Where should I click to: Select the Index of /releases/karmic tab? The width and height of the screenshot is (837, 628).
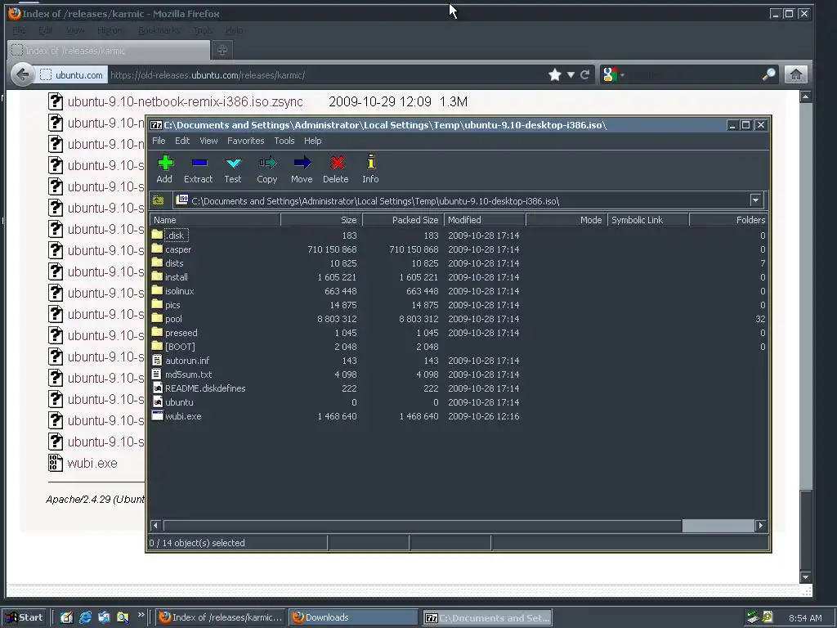coord(109,50)
